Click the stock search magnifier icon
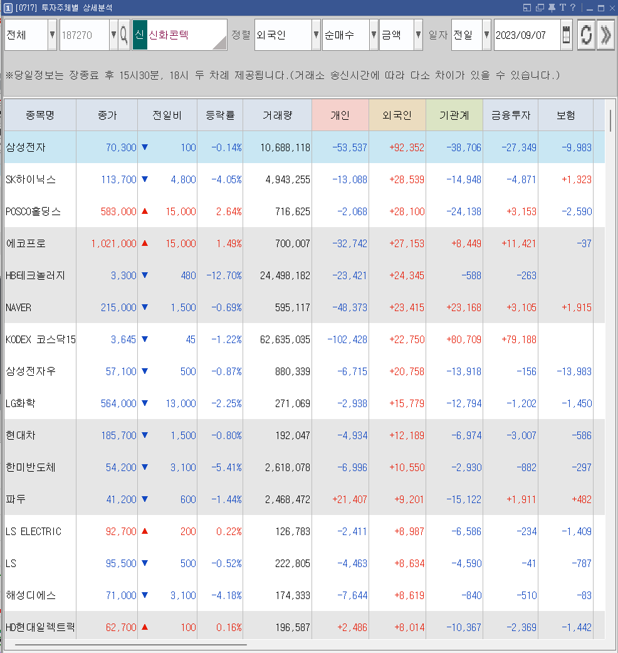 pos(124,35)
